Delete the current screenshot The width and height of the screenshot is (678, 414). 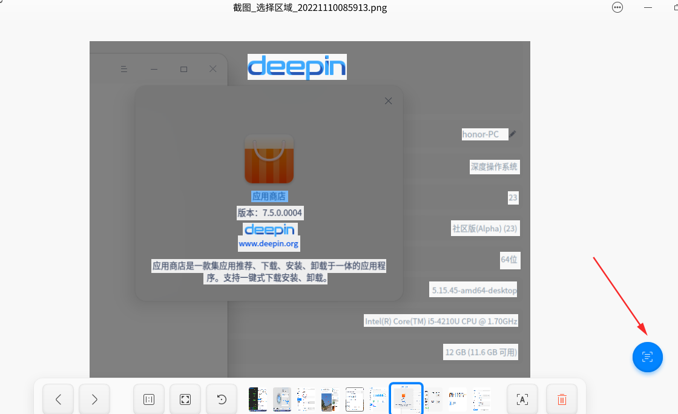click(561, 399)
